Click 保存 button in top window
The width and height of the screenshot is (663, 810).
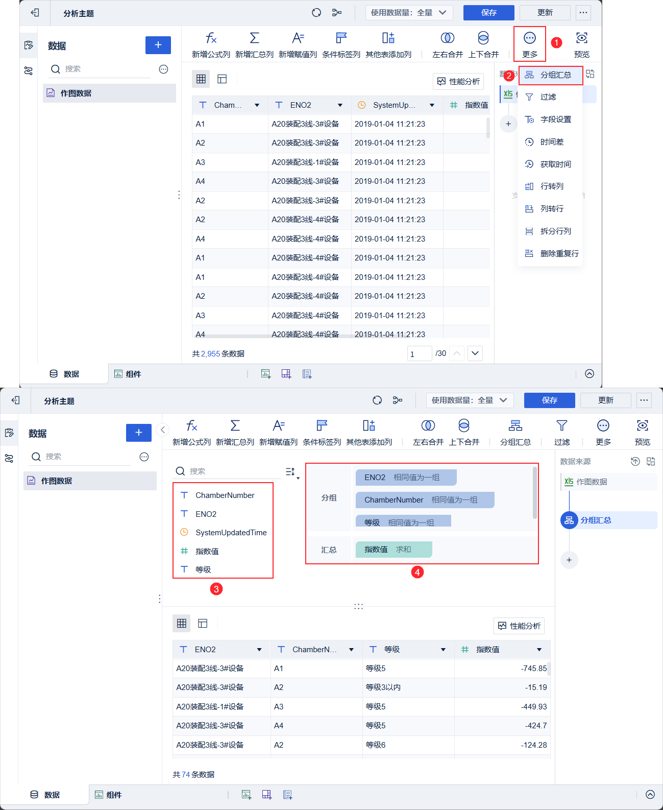pos(488,13)
